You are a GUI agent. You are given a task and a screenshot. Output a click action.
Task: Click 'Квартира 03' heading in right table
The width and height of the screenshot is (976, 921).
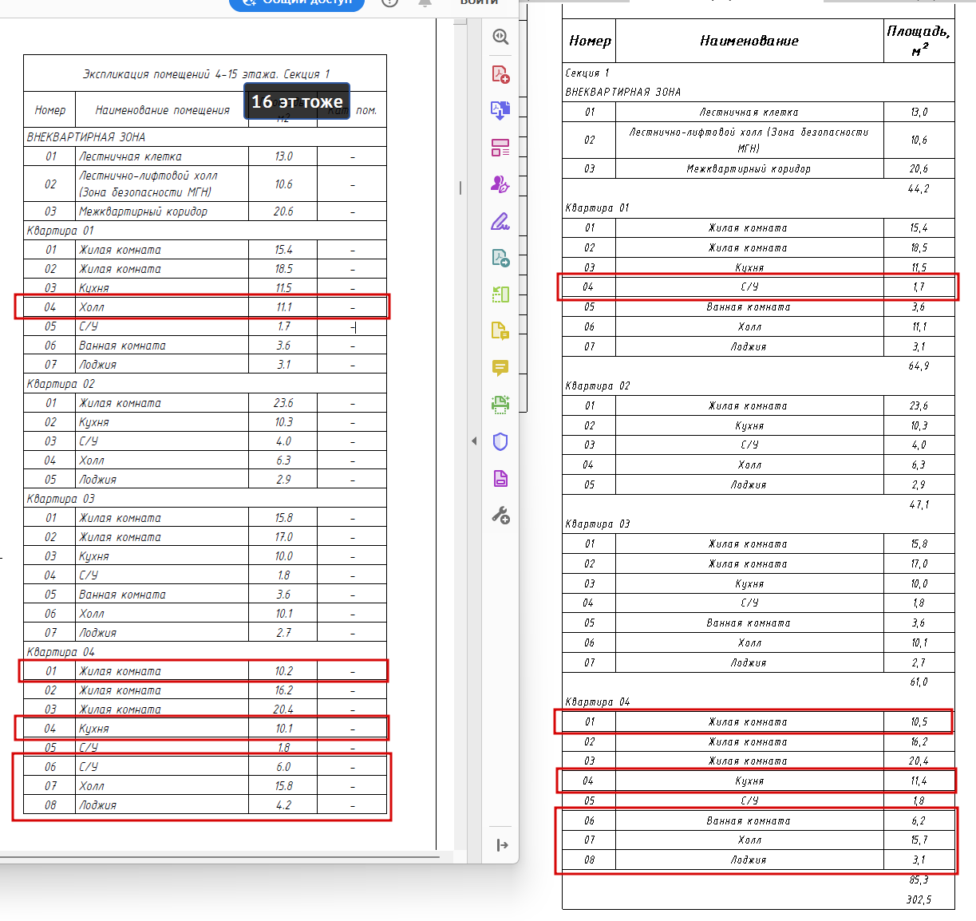coord(597,524)
